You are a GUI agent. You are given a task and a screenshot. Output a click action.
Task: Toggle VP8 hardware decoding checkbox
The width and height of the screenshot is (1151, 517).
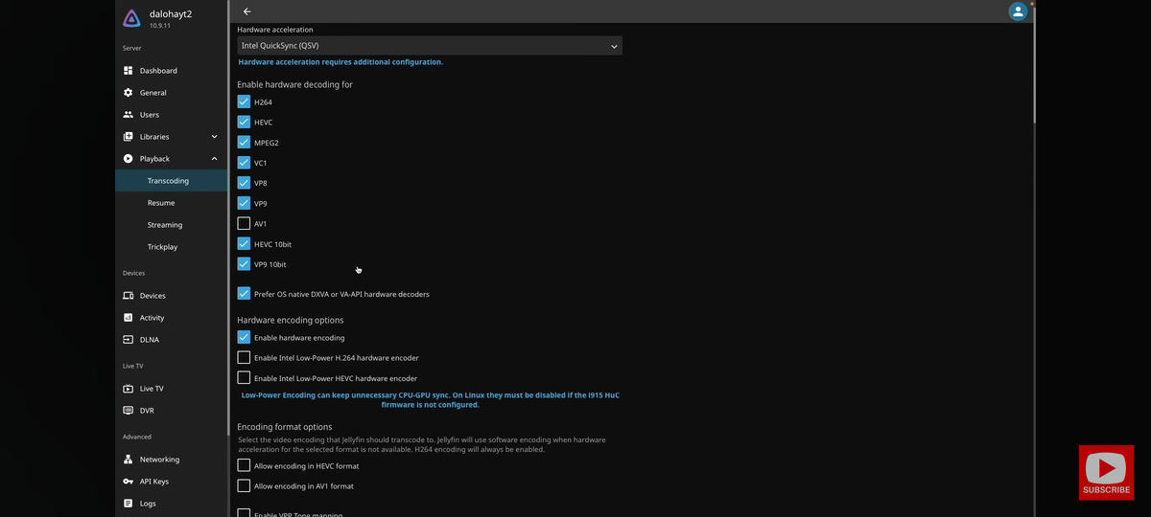[244, 183]
